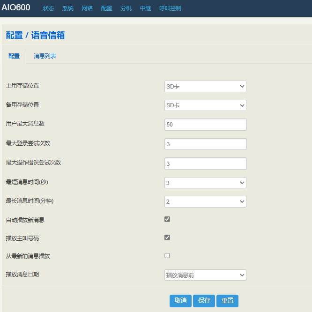
Task: Click the AIO600 logo text
Action: (16, 8)
